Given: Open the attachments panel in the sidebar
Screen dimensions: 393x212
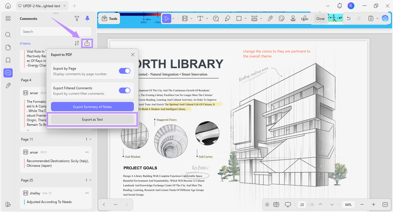Looking at the screenshot, I should coord(8,86).
